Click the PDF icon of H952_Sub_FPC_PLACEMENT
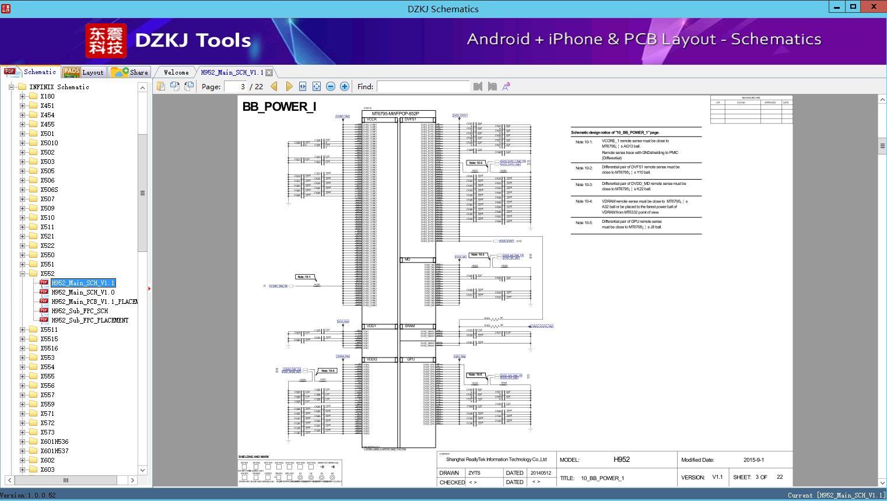This screenshot has width=887, height=501. click(44, 320)
